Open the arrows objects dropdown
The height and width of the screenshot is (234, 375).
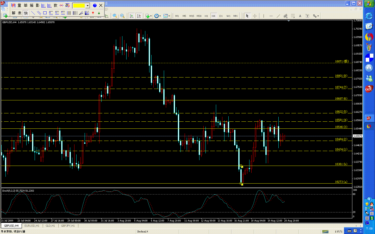(x=316, y=16)
